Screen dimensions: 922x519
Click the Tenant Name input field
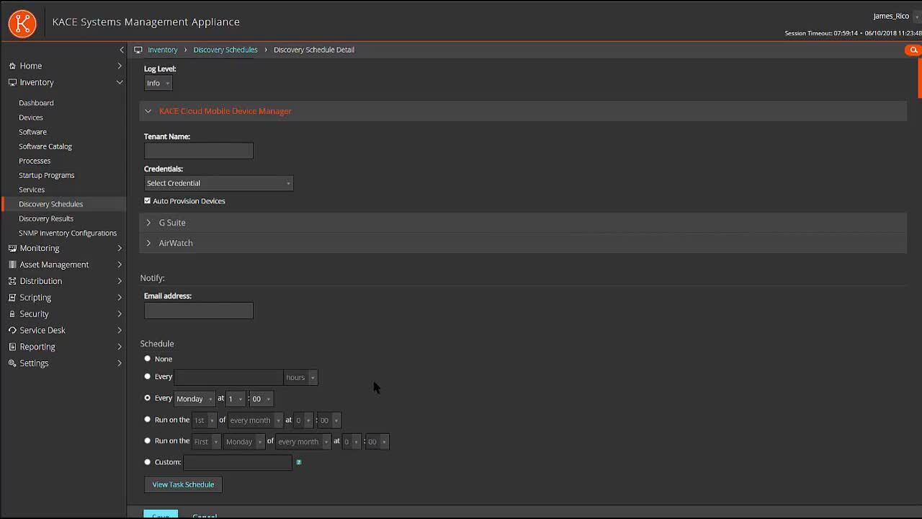(199, 151)
